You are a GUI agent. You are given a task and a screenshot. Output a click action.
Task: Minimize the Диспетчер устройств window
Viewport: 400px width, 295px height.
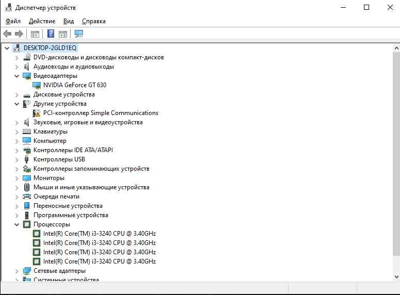343,7
